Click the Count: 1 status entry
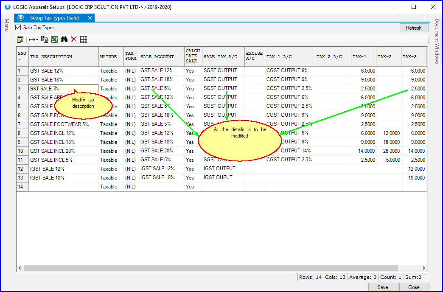 coord(391,277)
